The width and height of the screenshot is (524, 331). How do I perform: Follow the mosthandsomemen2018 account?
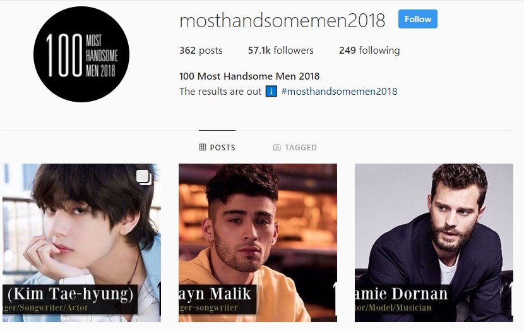pos(418,19)
